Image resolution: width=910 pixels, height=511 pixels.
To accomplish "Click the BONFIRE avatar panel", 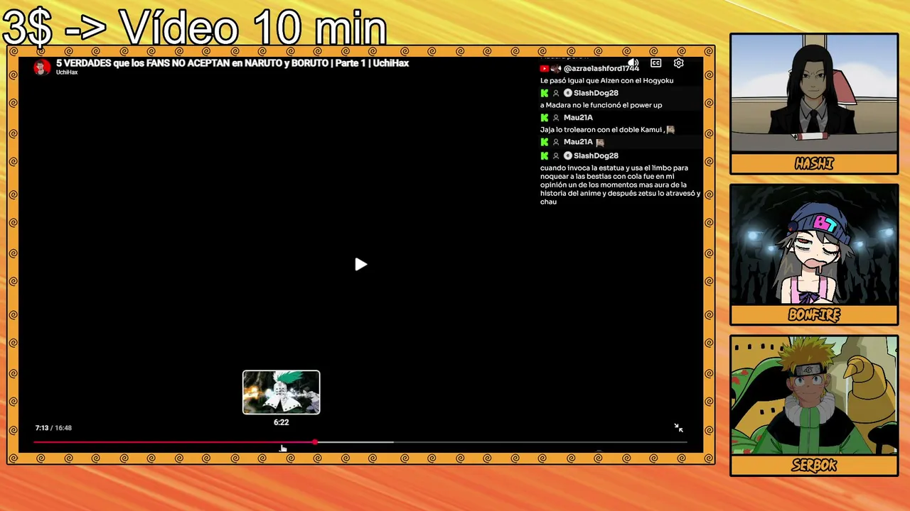I will (x=814, y=245).
